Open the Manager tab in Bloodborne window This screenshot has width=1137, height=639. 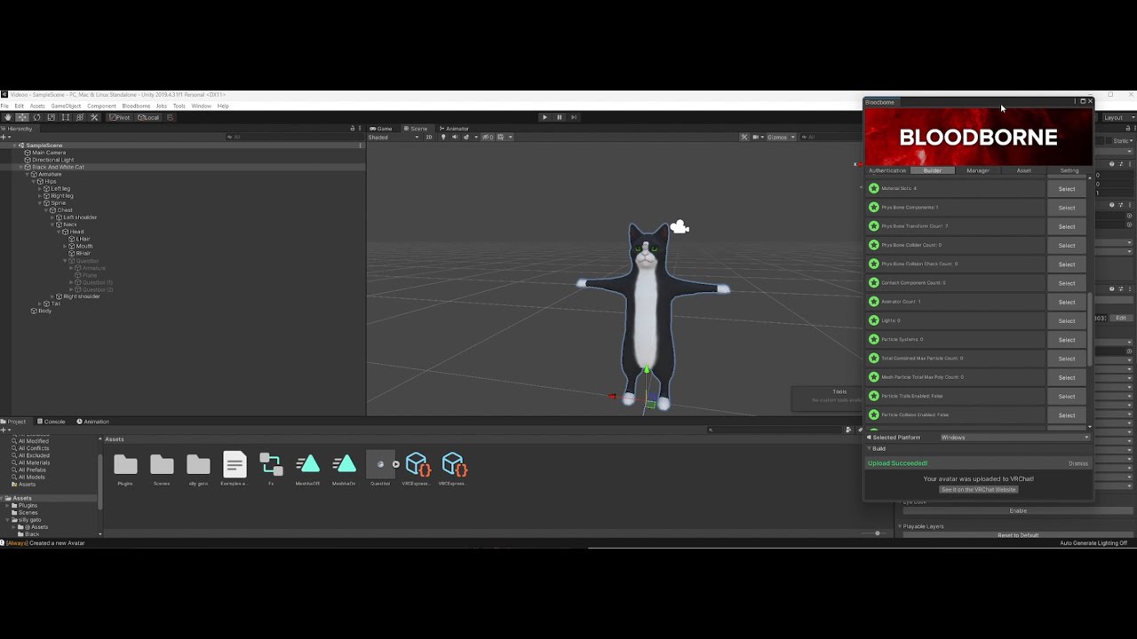978,170
